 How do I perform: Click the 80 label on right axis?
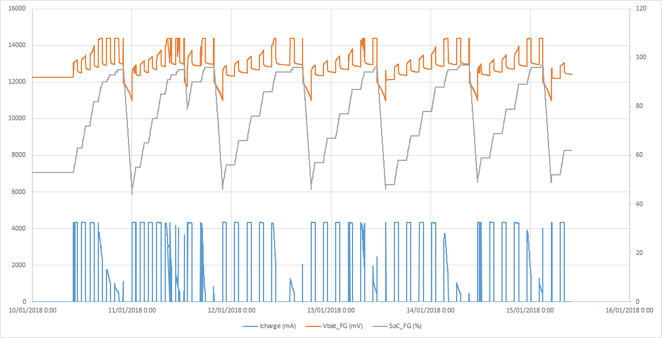click(639, 106)
